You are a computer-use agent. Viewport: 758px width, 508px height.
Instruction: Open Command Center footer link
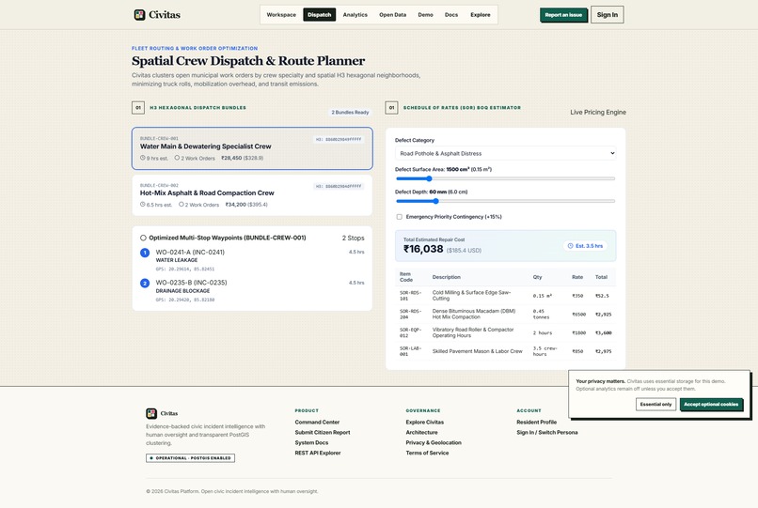click(x=317, y=422)
